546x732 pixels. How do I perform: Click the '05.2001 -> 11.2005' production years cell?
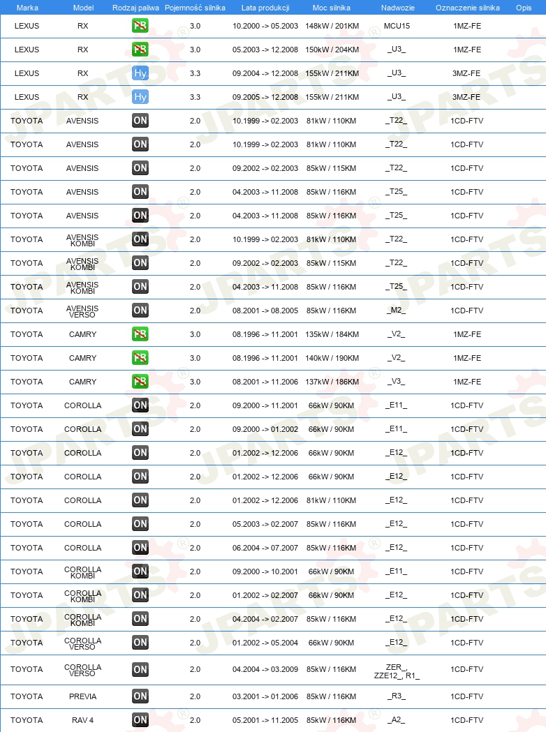point(265,720)
